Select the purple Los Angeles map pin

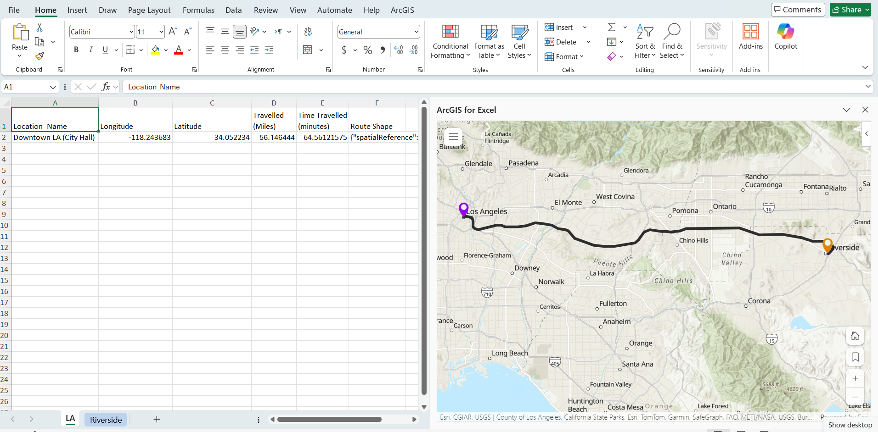pyautogui.click(x=464, y=210)
